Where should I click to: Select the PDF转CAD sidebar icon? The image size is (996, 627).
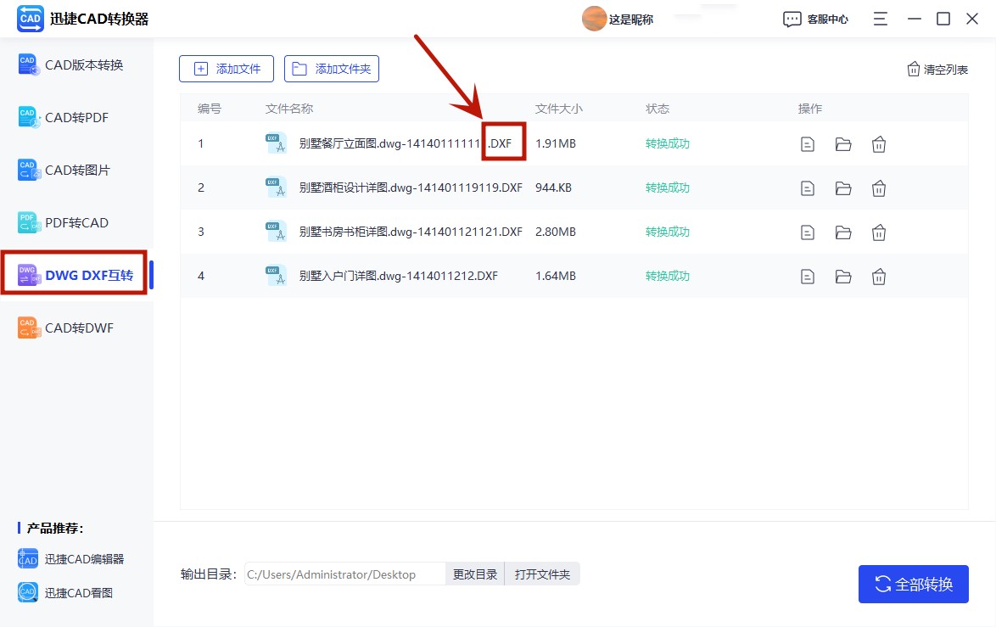coord(28,222)
